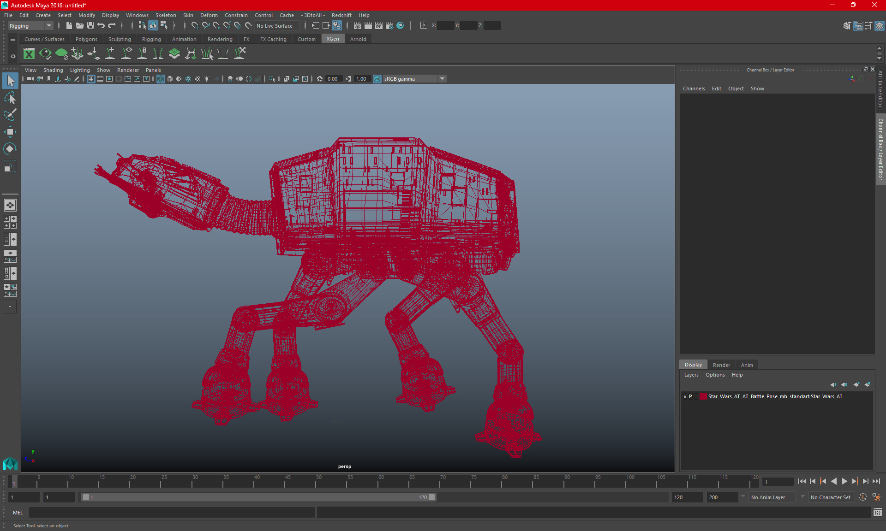Click move layer down icon
The height and width of the screenshot is (531, 886).
[844, 384]
